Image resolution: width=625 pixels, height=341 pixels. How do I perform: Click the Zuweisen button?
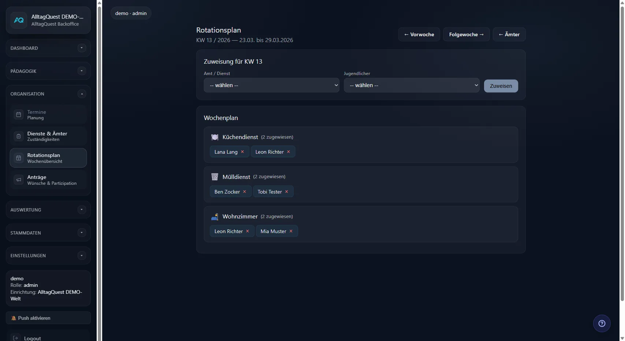[x=501, y=86]
